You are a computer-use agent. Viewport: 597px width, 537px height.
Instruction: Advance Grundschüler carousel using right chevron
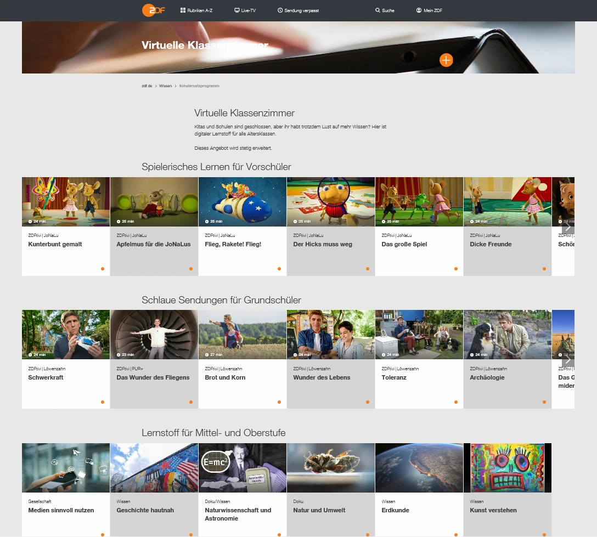[568, 359]
